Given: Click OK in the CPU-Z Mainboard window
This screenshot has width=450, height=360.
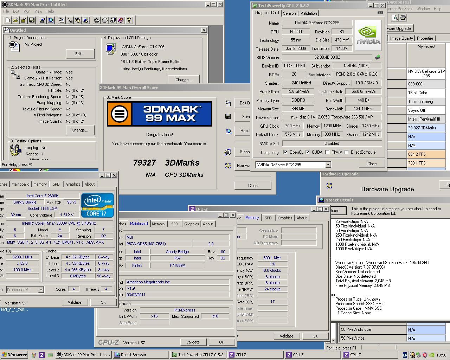Looking at the screenshot, I should click(x=221, y=342).
